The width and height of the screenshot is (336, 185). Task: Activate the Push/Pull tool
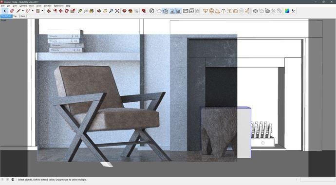(x=49, y=11)
